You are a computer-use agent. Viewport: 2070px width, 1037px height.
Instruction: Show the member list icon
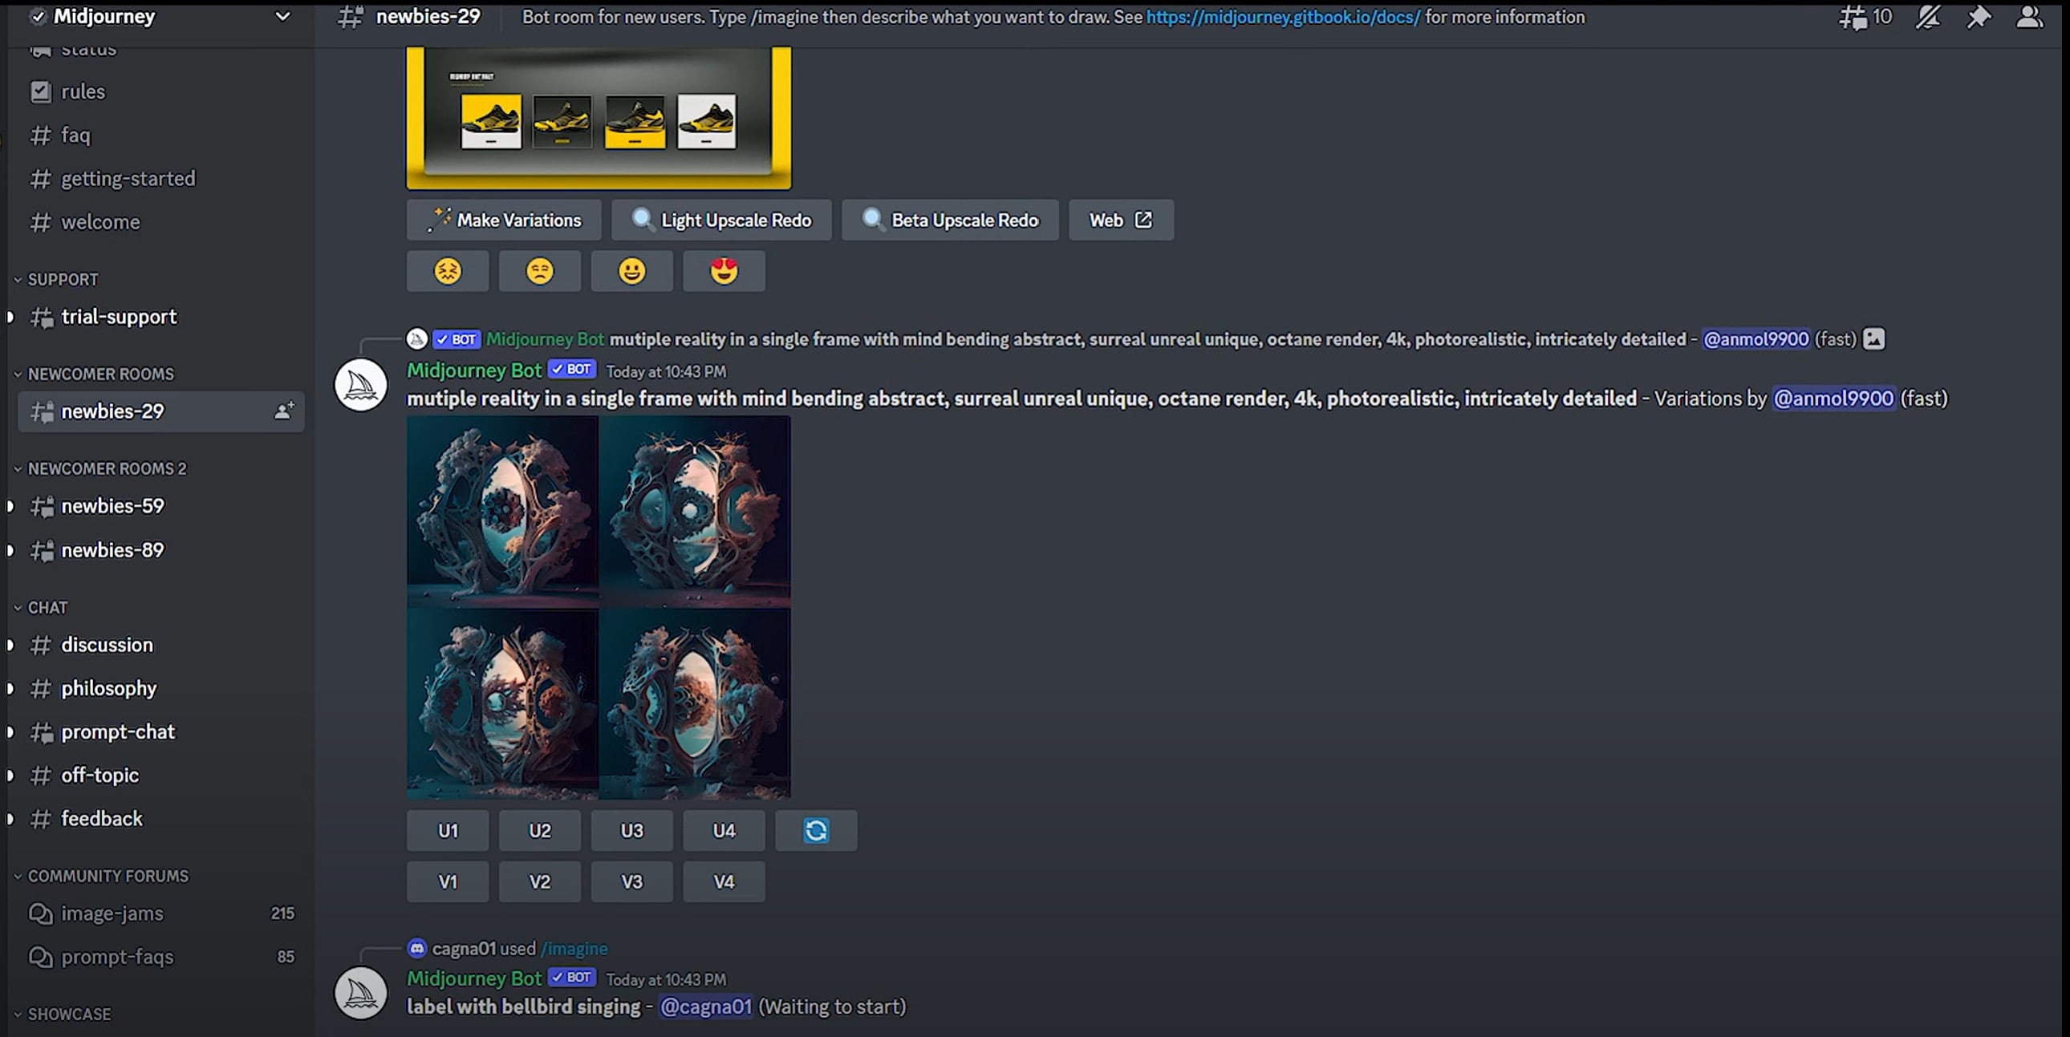[2029, 17]
